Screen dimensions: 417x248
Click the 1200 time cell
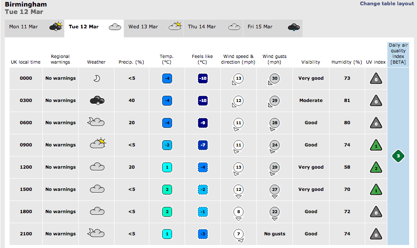pyautogui.click(x=26, y=167)
